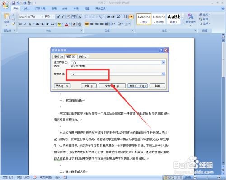Select the Format Painter brush
This screenshot has height=180, width=226.
point(14,24)
